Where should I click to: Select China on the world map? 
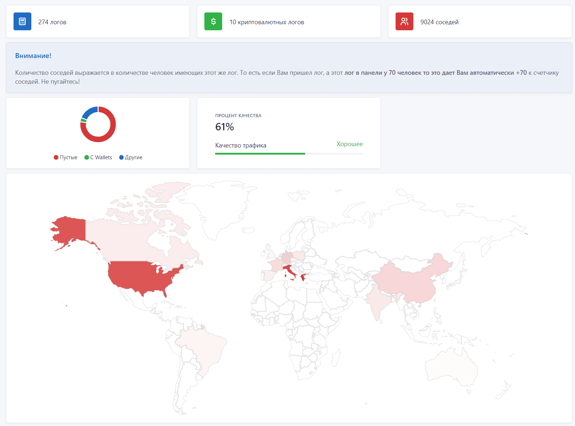[409, 281]
